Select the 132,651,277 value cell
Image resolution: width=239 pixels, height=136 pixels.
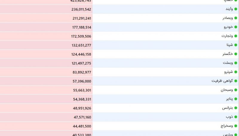[x=46, y=45]
